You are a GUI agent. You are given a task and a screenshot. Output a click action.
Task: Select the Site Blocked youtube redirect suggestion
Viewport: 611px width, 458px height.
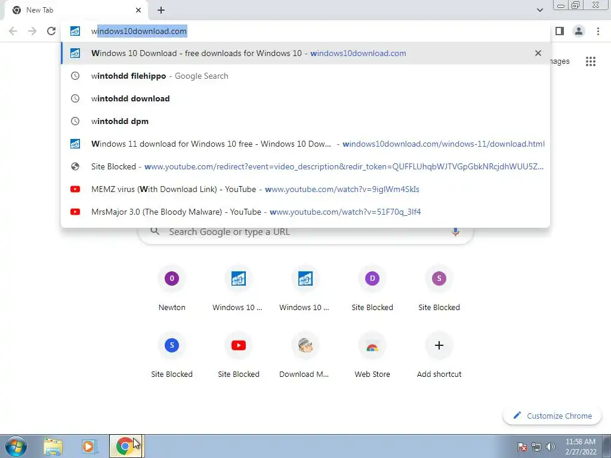tap(305, 166)
